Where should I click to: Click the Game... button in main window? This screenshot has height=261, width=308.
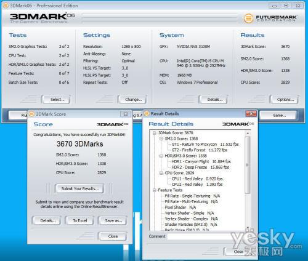click(x=278, y=115)
